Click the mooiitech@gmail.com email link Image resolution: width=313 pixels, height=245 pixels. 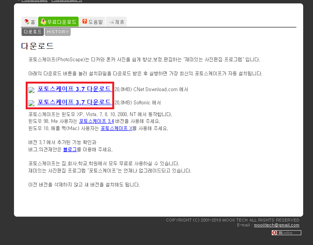[x=276, y=225]
